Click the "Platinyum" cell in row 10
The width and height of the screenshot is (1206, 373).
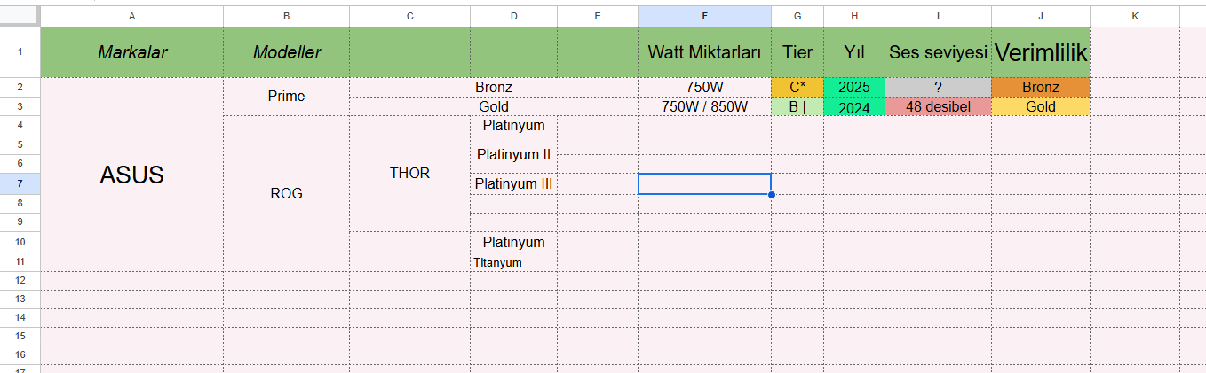pos(513,242)
